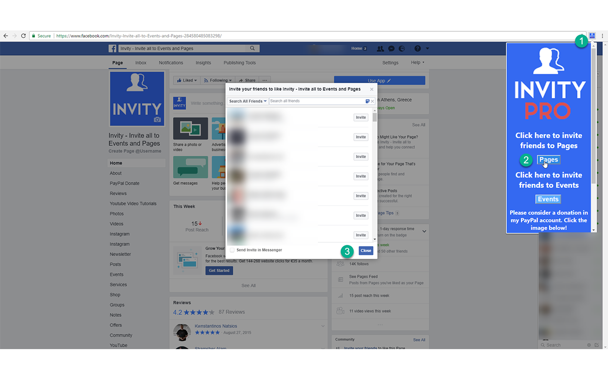Open the Liked dropdown button
This screenshot has width=608, height=380.
click(187, 80)
